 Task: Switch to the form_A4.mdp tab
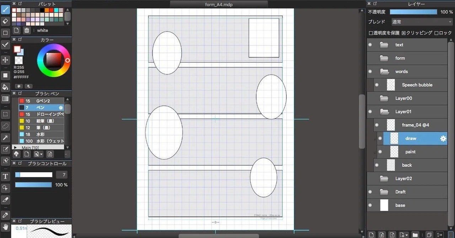click(219, 5)
